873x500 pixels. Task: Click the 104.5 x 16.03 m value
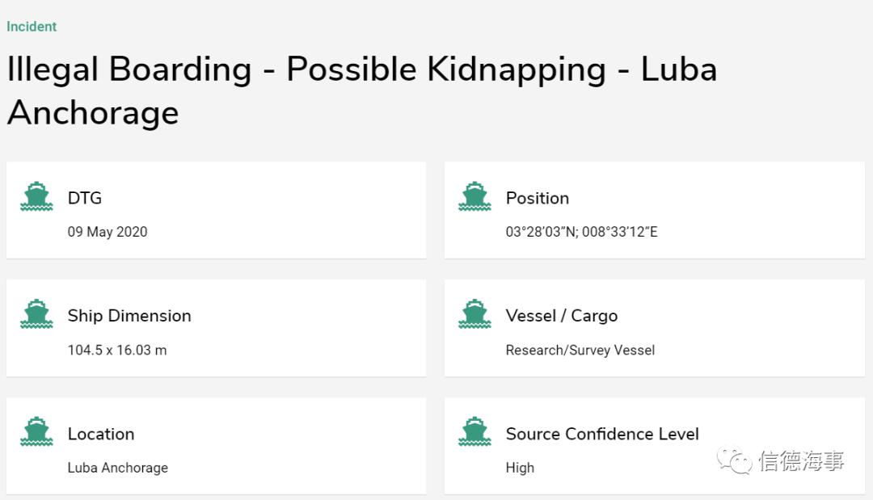[117, 350]
